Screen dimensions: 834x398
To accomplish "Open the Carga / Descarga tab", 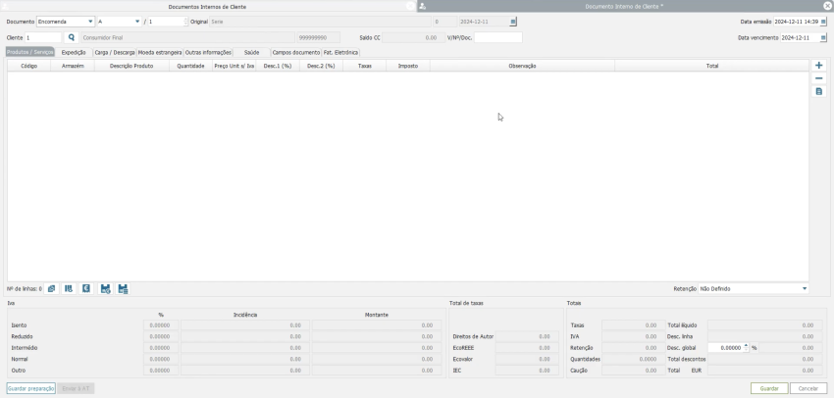I will coord(115,52).
